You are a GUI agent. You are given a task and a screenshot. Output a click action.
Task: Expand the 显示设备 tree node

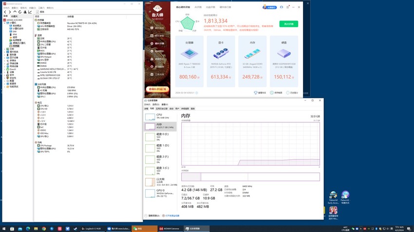pos(5,58)
